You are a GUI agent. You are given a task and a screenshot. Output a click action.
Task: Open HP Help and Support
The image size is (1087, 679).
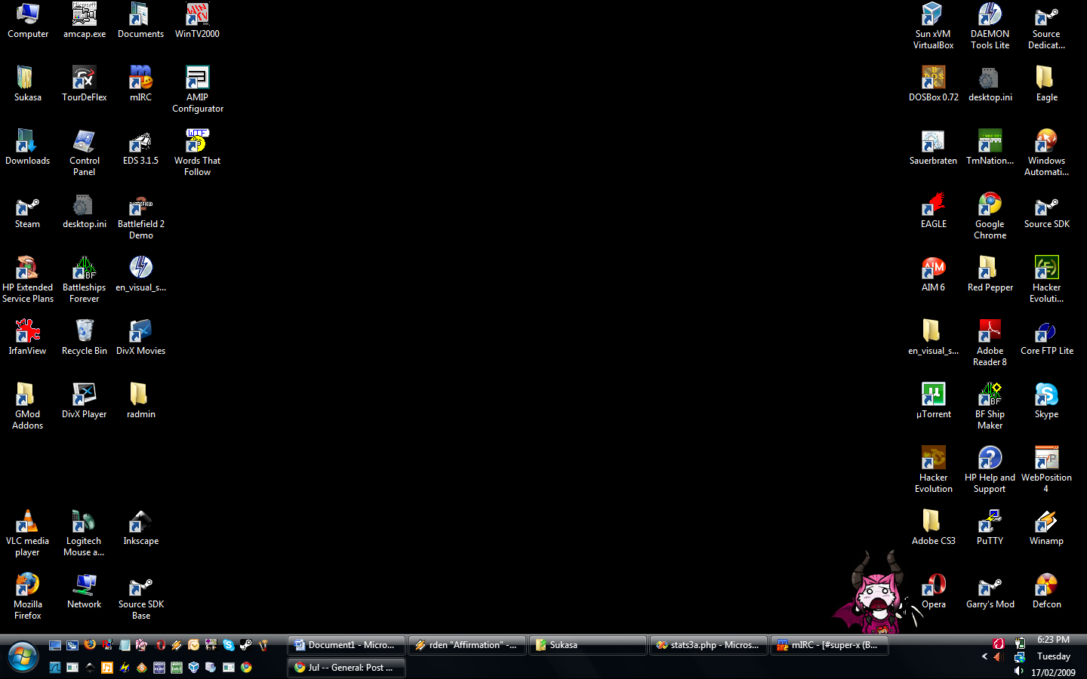point(990,469)
